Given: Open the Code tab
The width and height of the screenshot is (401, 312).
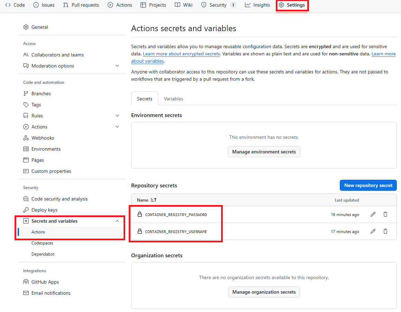Looking at the screenshot, I should tap(15, 5).
